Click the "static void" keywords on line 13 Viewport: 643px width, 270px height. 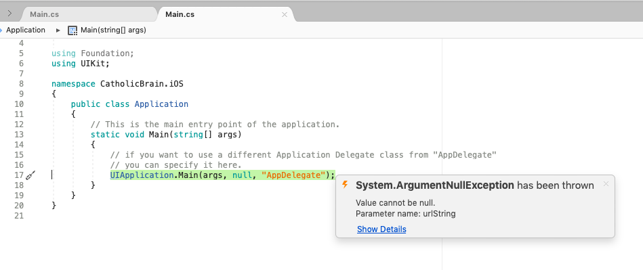coord(117,135)
